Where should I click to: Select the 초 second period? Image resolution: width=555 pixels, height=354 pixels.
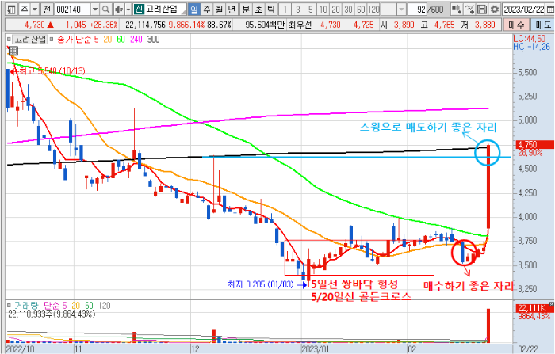coord(258,10)
